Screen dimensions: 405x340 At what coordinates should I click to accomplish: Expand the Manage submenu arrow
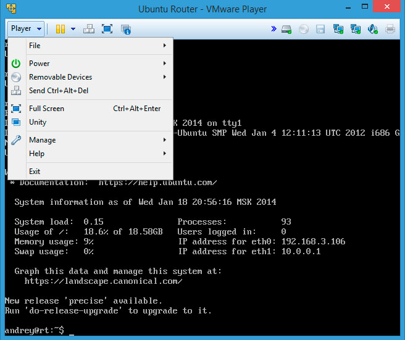[x=165, y=140]
